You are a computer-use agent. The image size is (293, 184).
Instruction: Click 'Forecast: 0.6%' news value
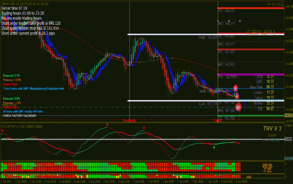click(11, 99)
